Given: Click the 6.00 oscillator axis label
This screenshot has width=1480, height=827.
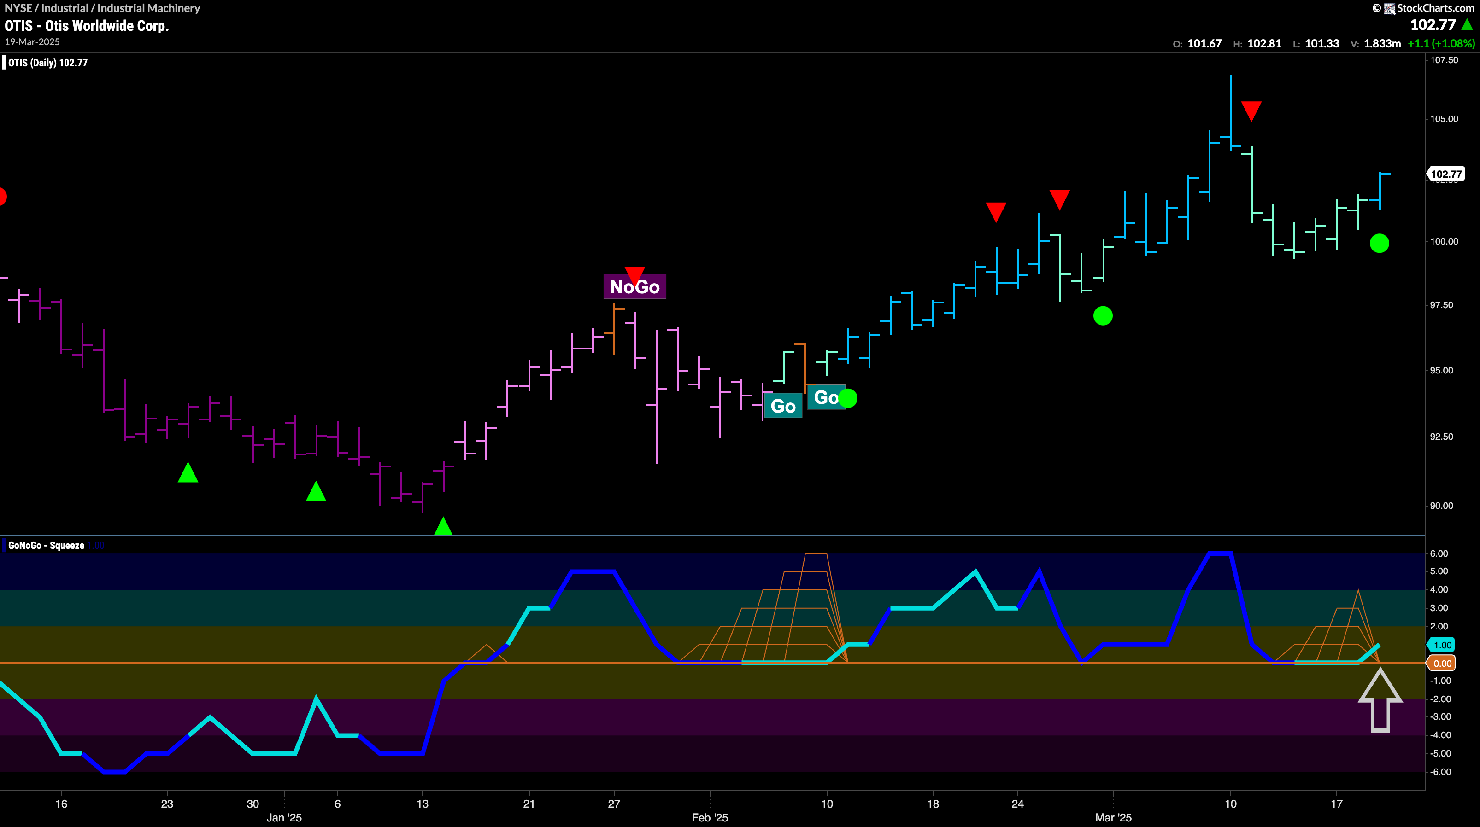Looking at the screenshot, I should (1439, 553).
